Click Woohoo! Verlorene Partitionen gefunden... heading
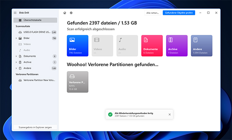Viewport: 232px width, 140px height. coord(112,65)
